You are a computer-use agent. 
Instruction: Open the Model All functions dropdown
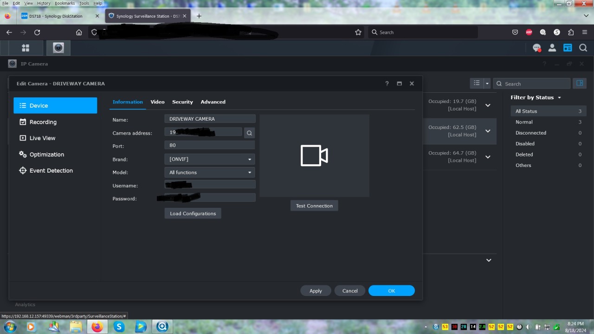(209, 172)
